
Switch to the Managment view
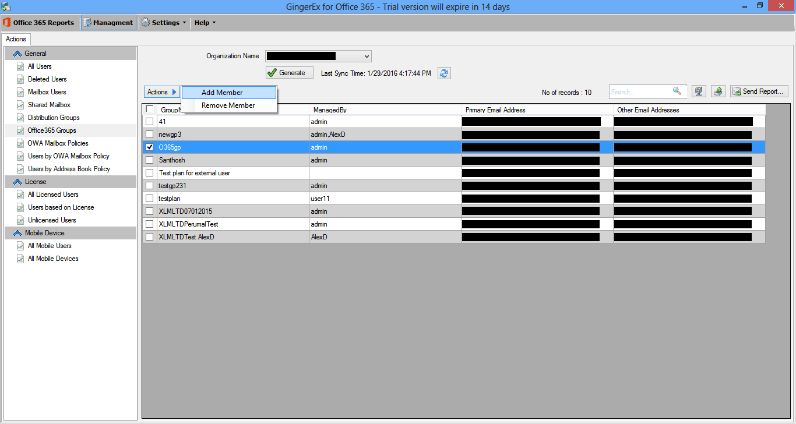click(108, 23)
